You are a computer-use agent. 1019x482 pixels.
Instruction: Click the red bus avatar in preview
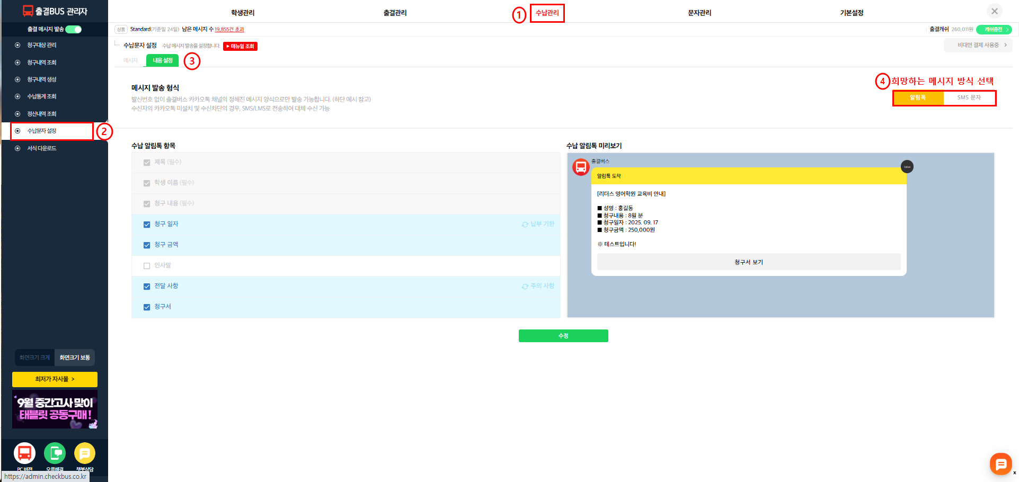pos(581,167)
